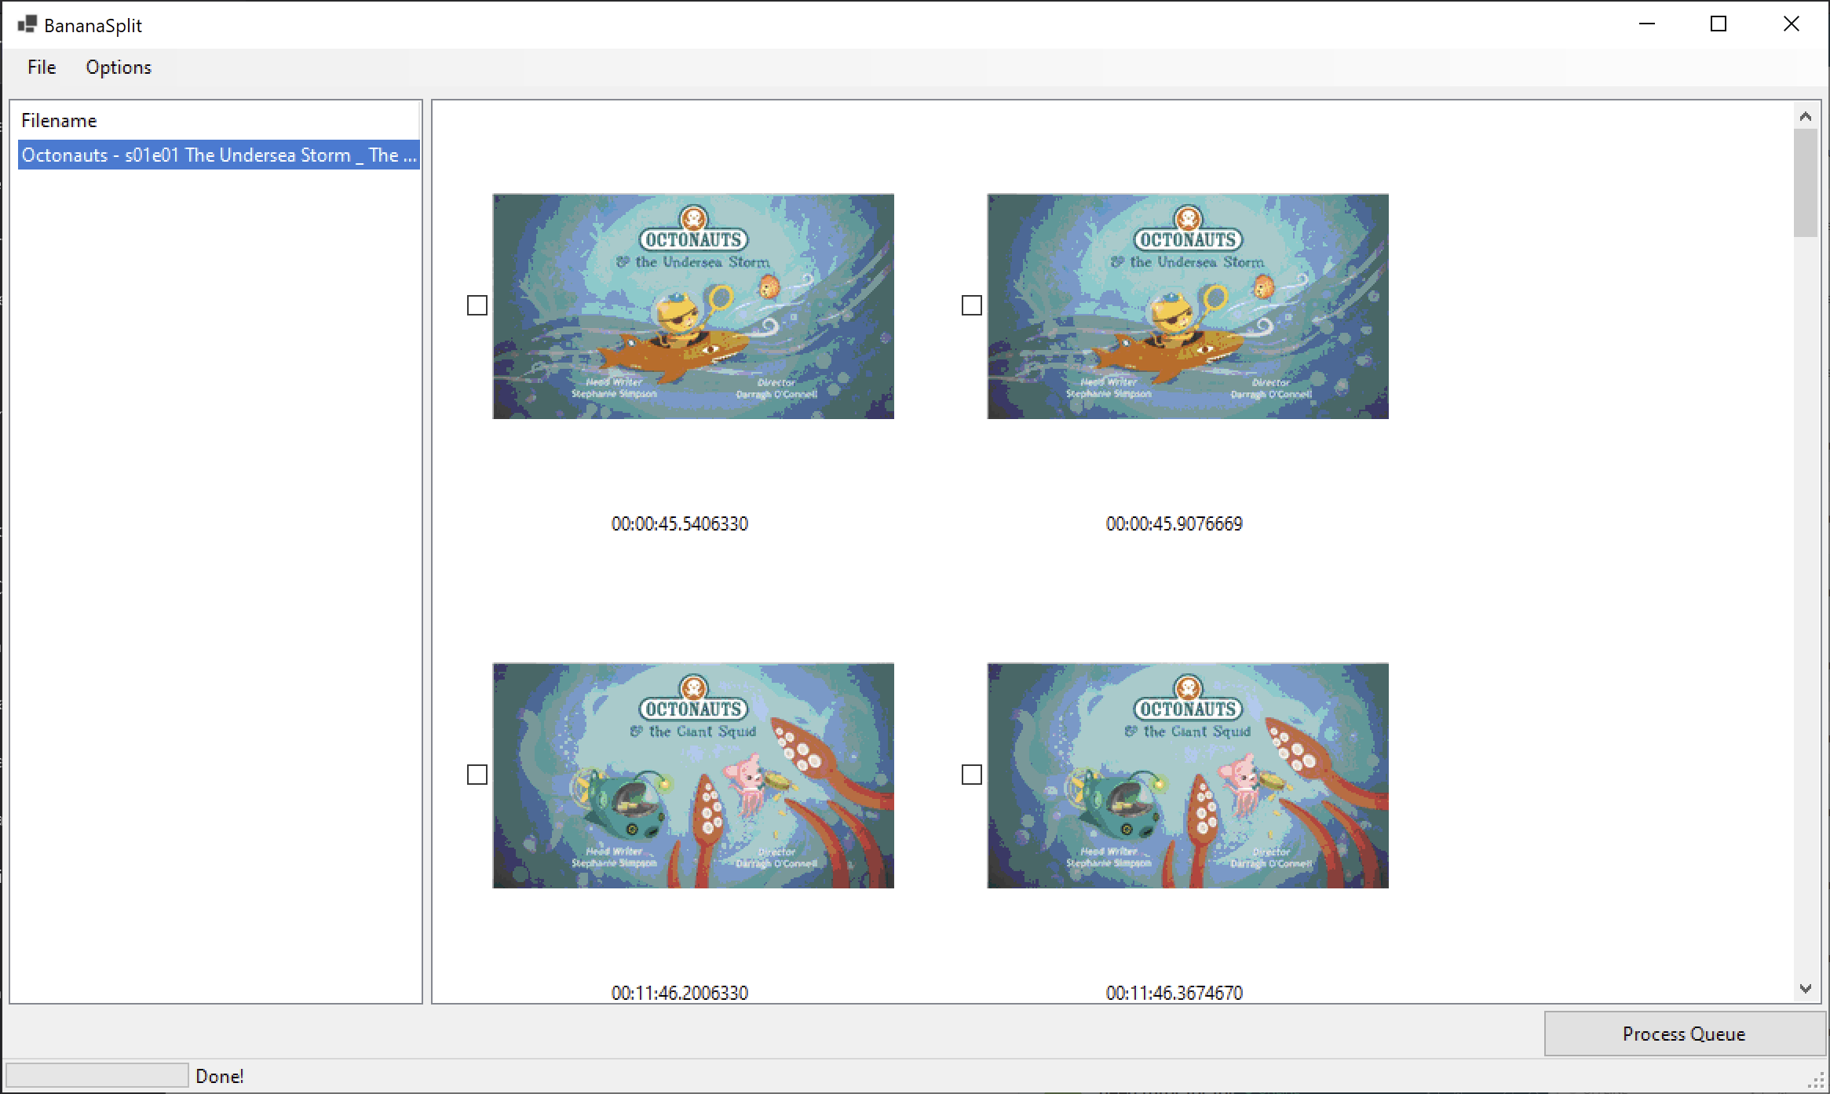Viewport: 1830px width, 1094px height.
Task: Check the box beside the 00:11:46.3674670 frame
Action: (971, 775)
